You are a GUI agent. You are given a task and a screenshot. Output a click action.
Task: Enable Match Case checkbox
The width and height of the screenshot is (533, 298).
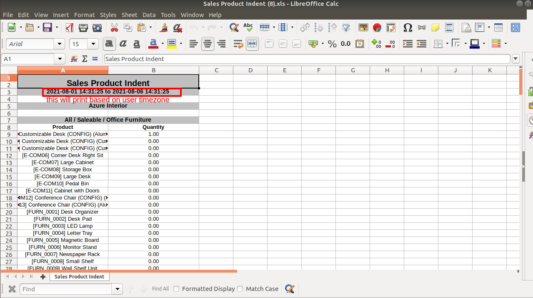tap(240, 289)
